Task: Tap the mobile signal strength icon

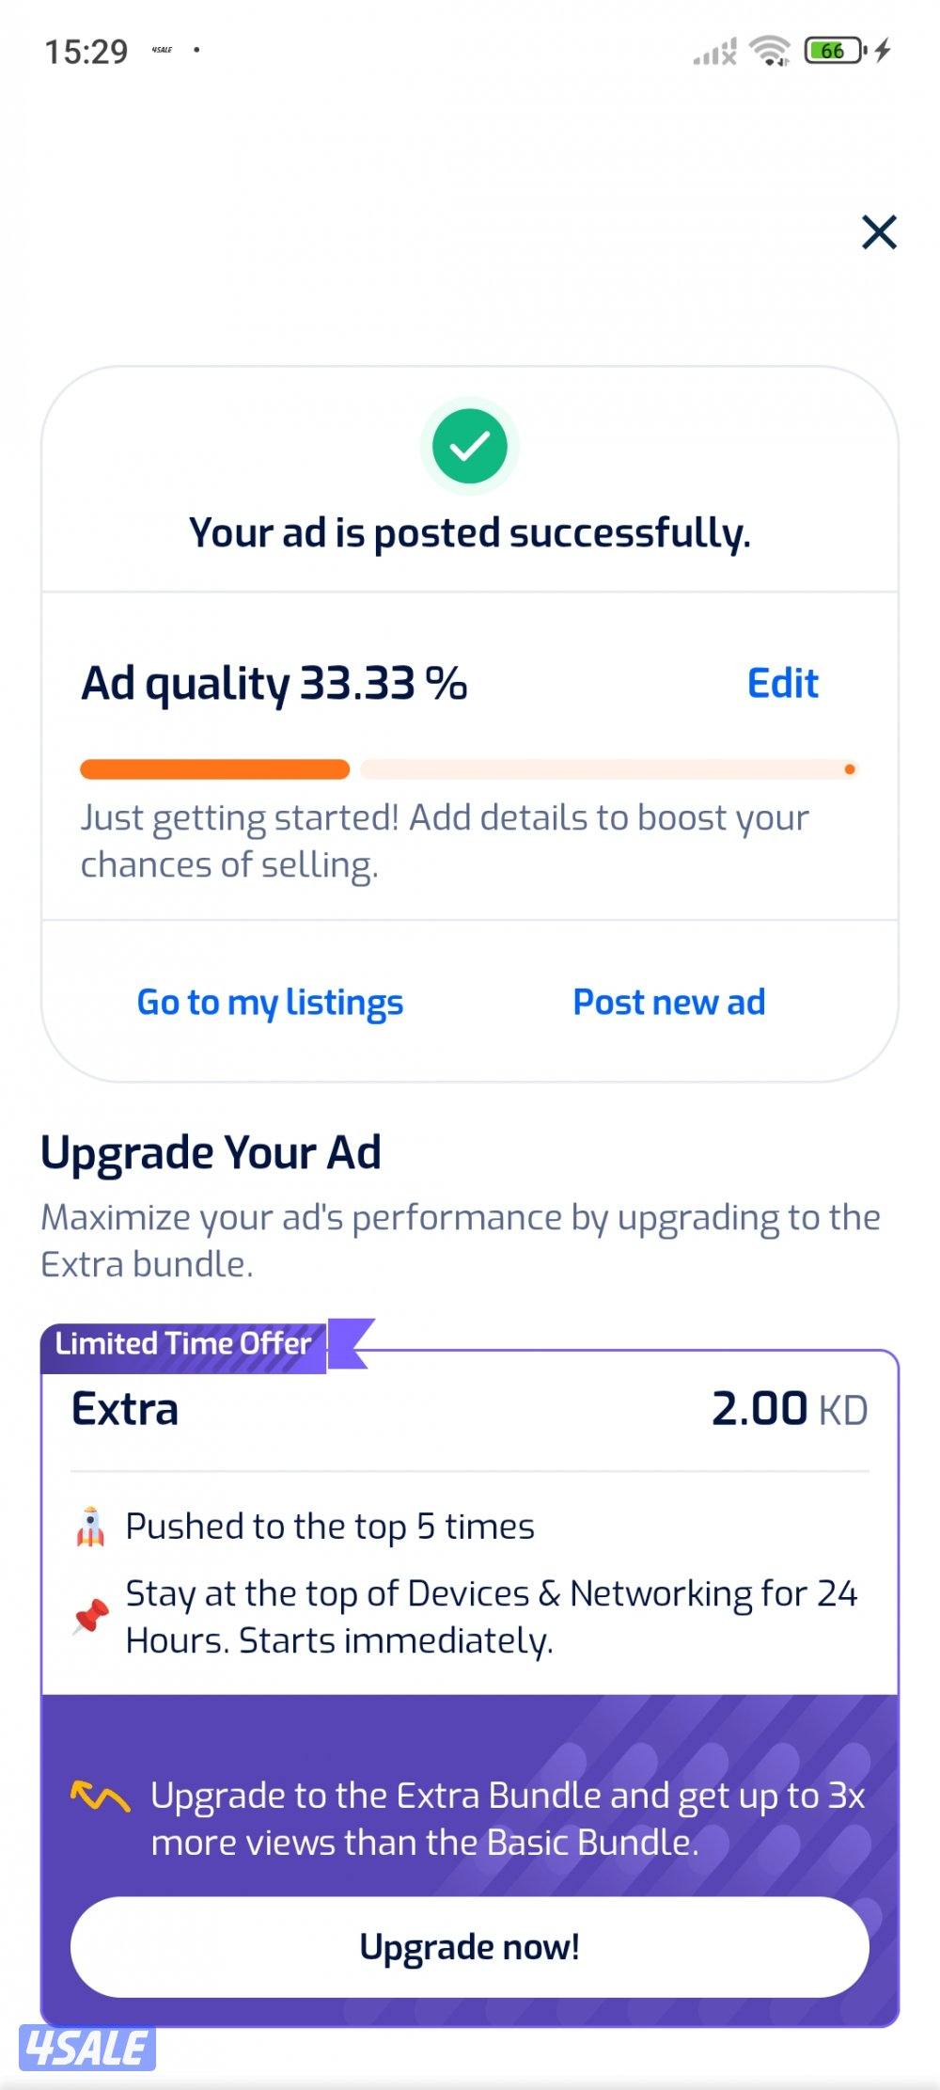Action: (x=714, y=53)
